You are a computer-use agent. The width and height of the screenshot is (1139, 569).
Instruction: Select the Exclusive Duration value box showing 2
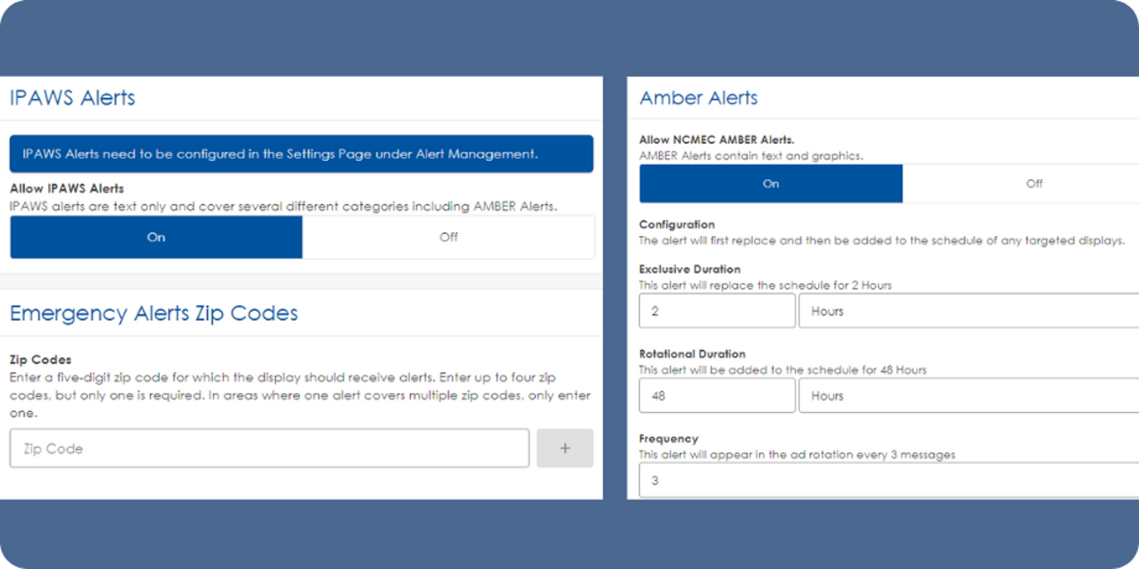(x=717, y=311)
